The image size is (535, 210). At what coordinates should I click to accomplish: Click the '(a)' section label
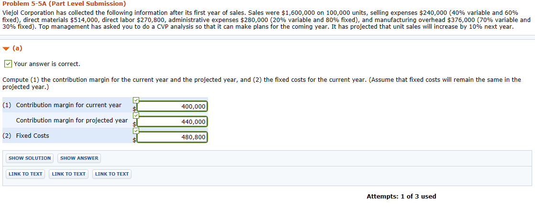tap(17, 48)
